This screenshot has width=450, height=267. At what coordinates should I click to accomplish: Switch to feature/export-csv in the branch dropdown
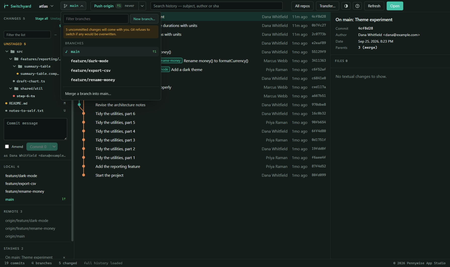pos(111,71)
